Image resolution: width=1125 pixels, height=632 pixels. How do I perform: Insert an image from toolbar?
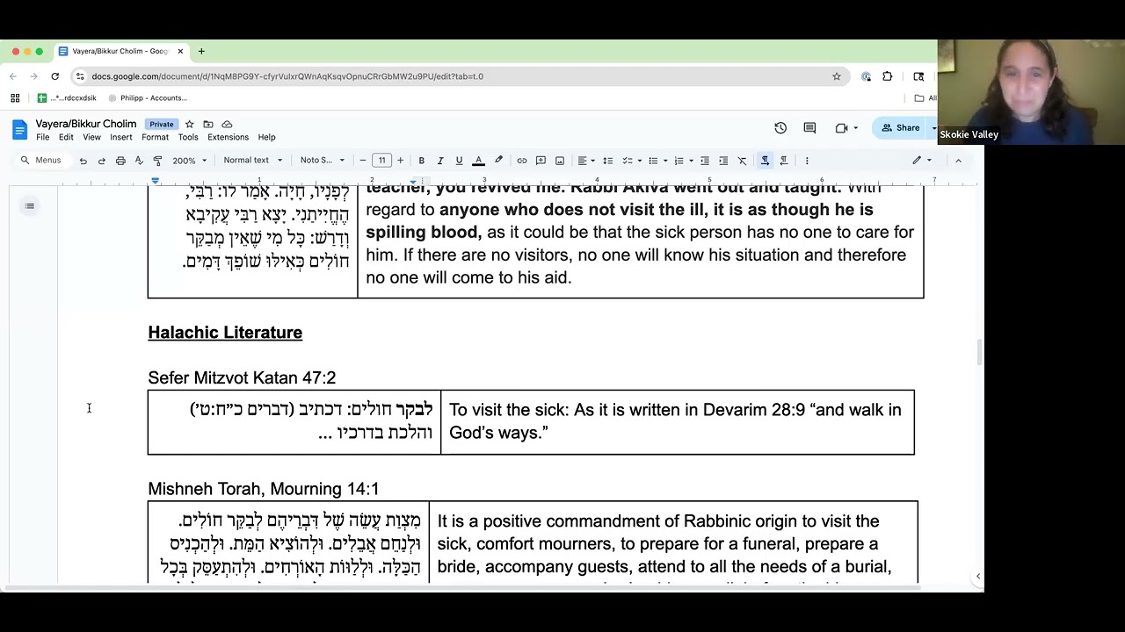559,161
